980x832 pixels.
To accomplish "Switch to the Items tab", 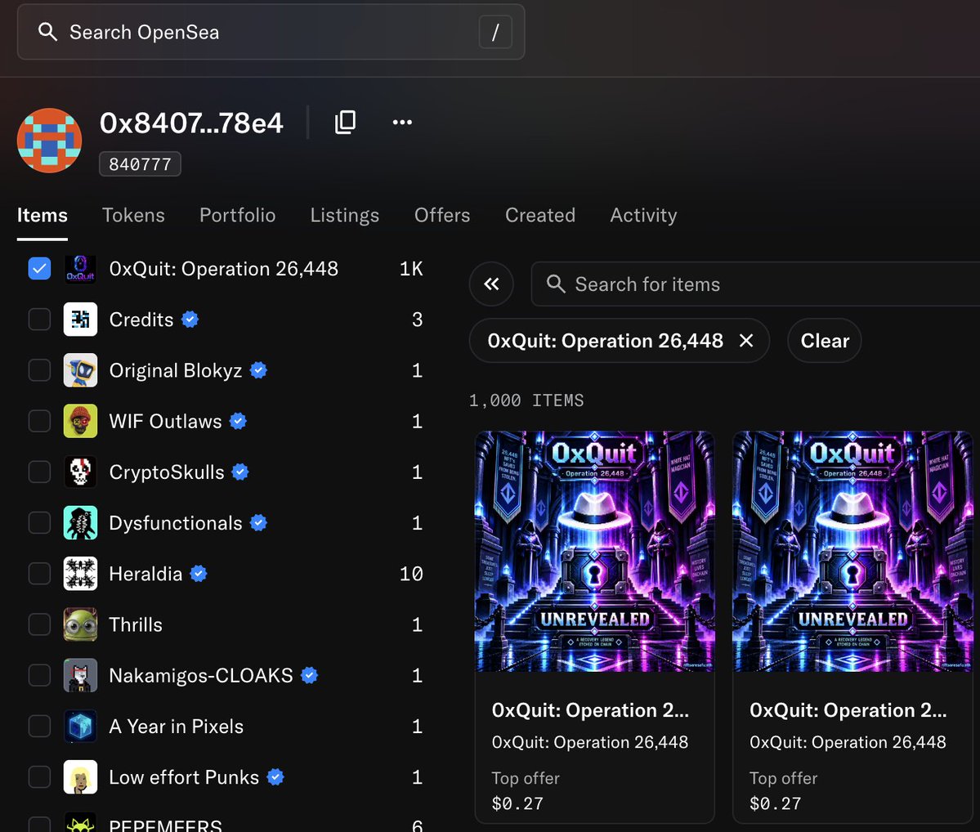I will 42,215.
